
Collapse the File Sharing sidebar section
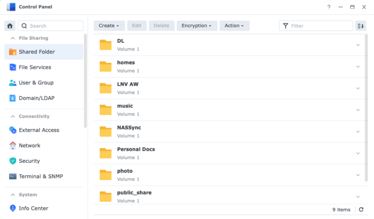[12, 38]
